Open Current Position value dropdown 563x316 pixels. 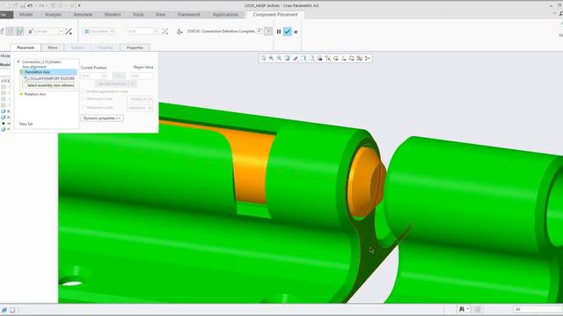[x=104, y=75]
